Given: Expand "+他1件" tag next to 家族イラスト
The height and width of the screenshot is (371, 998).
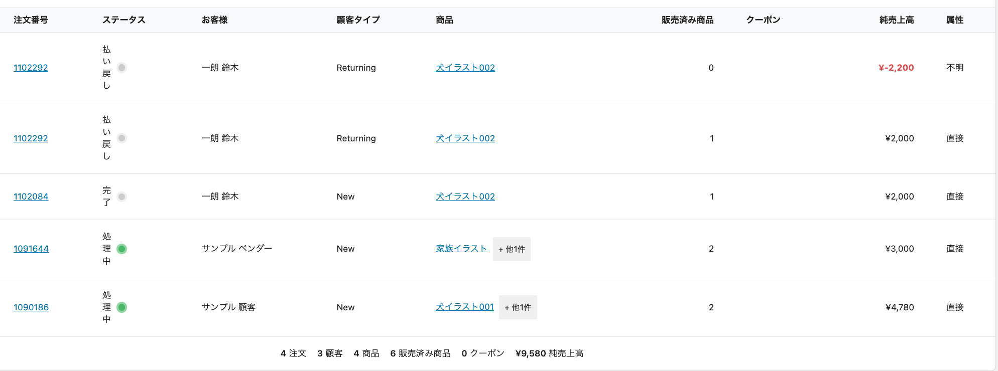Looking at the screenshot, I should click(512, 249).
